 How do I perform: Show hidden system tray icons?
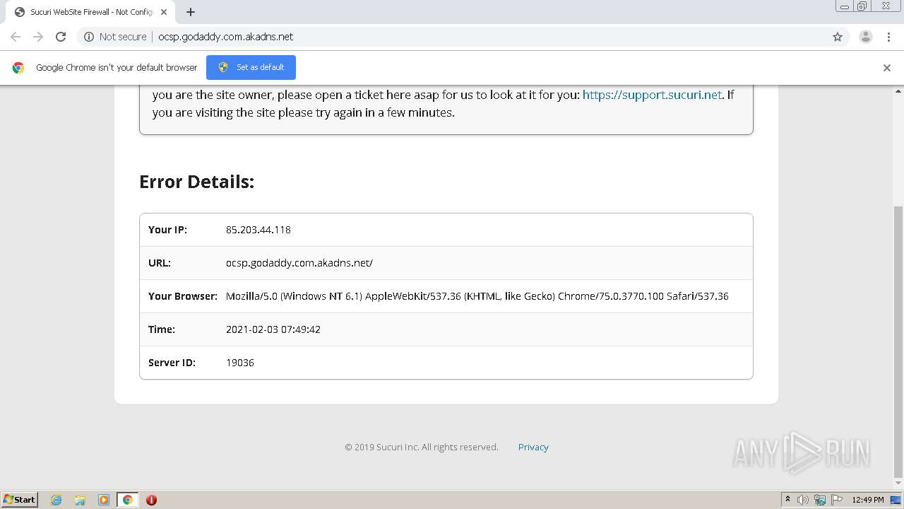pos(787,500)
